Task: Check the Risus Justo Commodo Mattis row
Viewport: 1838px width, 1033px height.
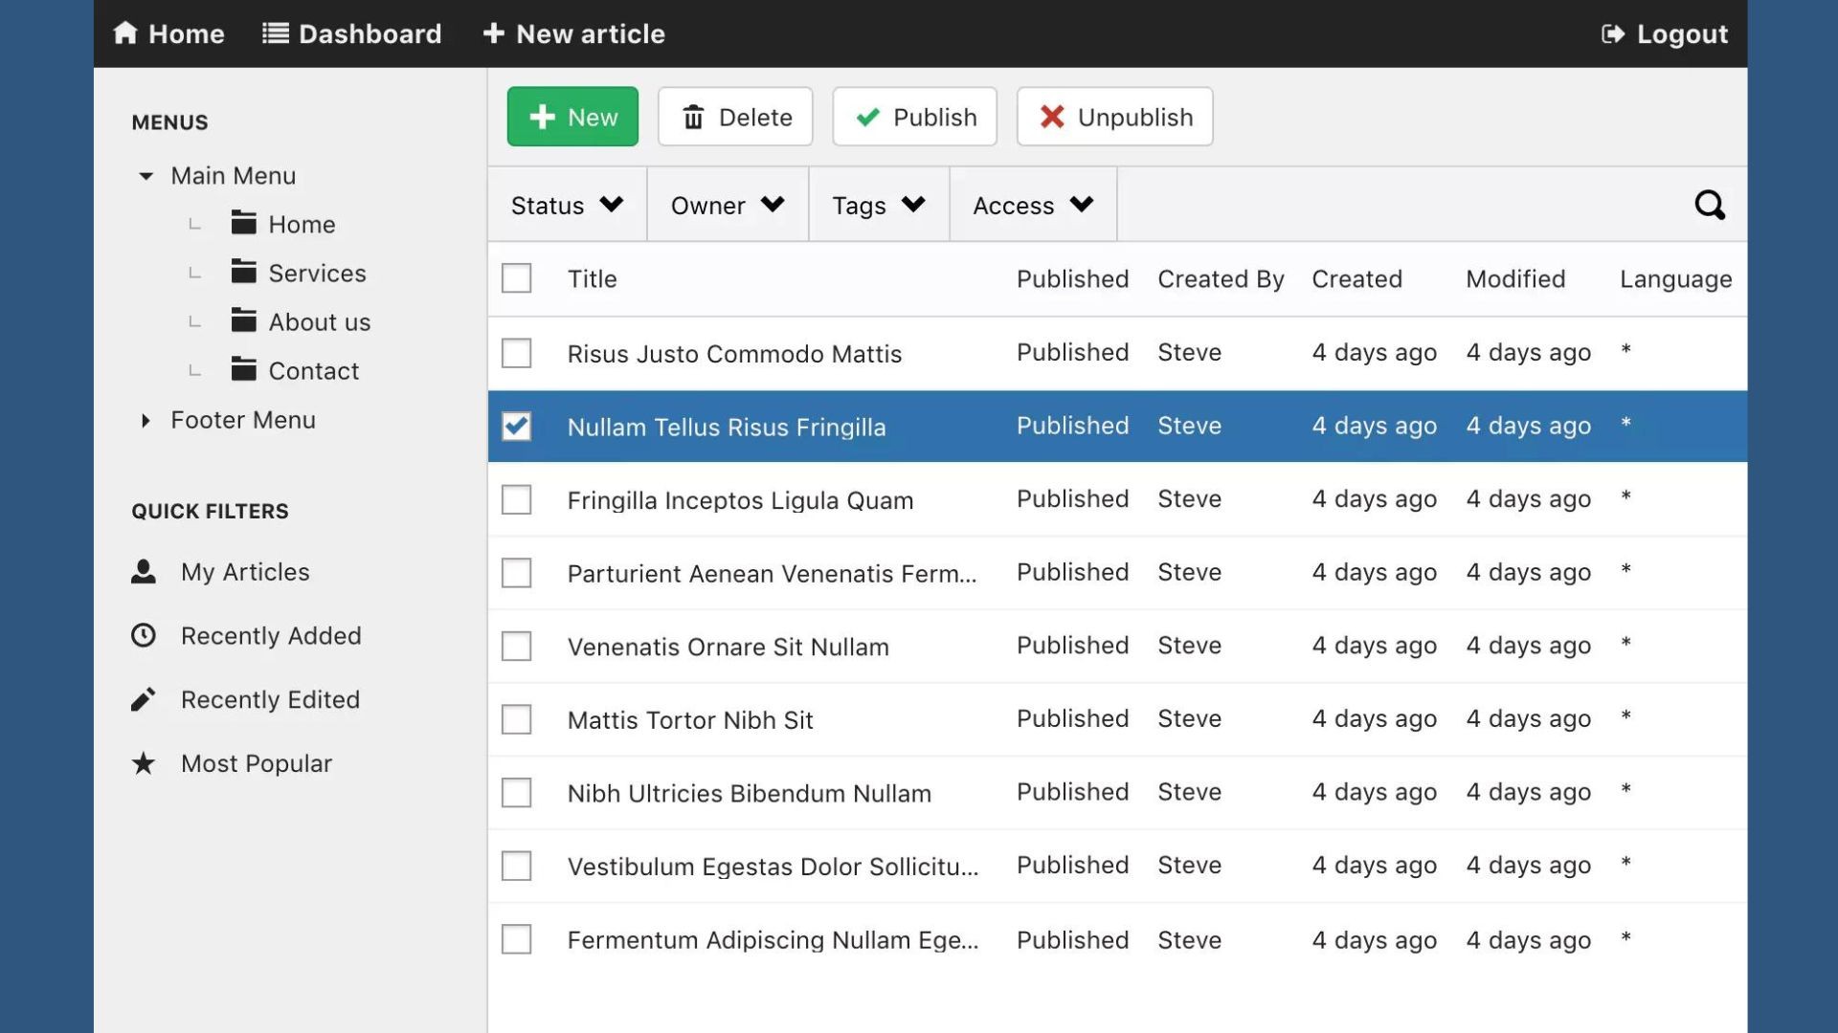Action: pos(517,353)
